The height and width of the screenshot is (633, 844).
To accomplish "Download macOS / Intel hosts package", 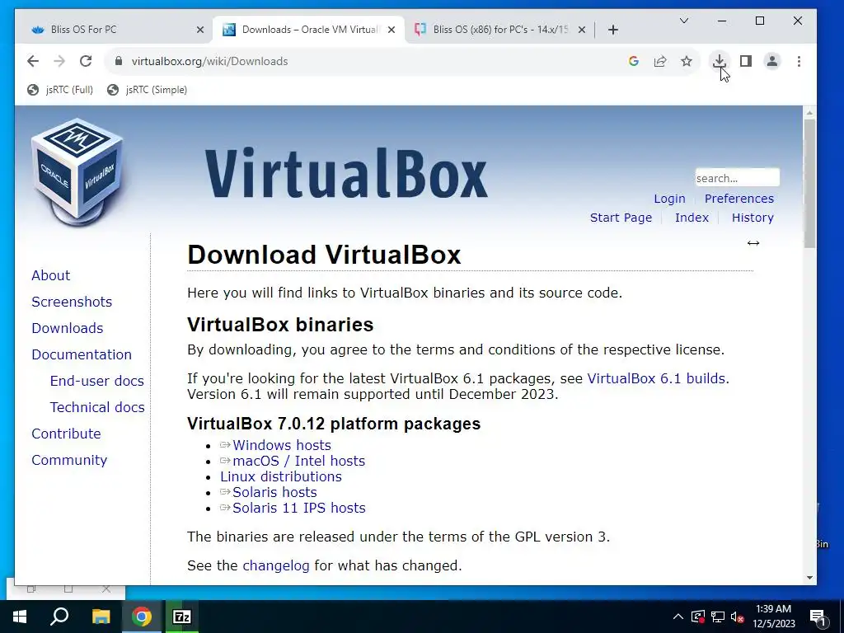I will (298, 461).
